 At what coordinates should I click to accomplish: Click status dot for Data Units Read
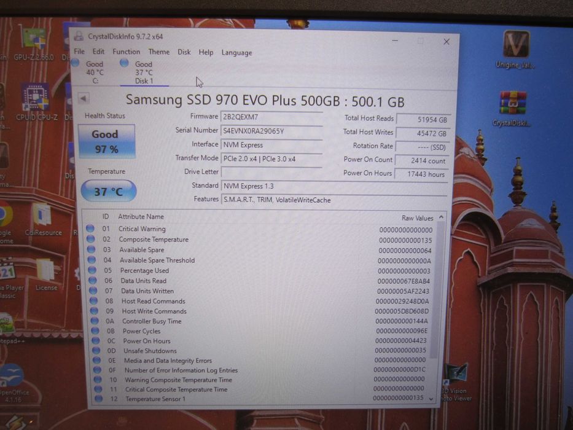tap(93, 281)
